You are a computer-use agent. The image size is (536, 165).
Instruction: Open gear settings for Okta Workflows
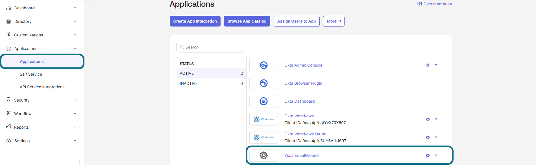click(x=428, y=119)
